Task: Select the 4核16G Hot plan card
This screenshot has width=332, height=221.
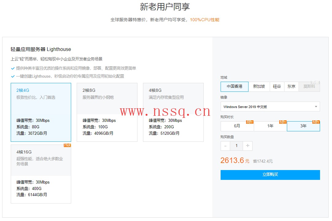Action: tap(41, 174)
